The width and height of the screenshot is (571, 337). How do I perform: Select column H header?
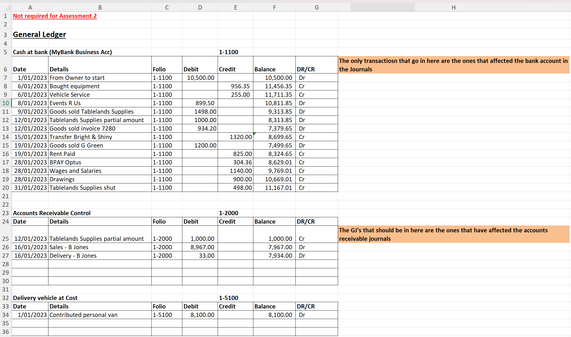453,7
